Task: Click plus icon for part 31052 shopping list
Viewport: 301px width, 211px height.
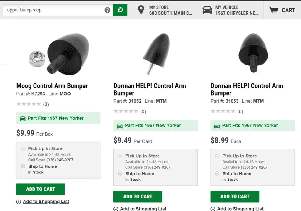Action: coord(116,209)
